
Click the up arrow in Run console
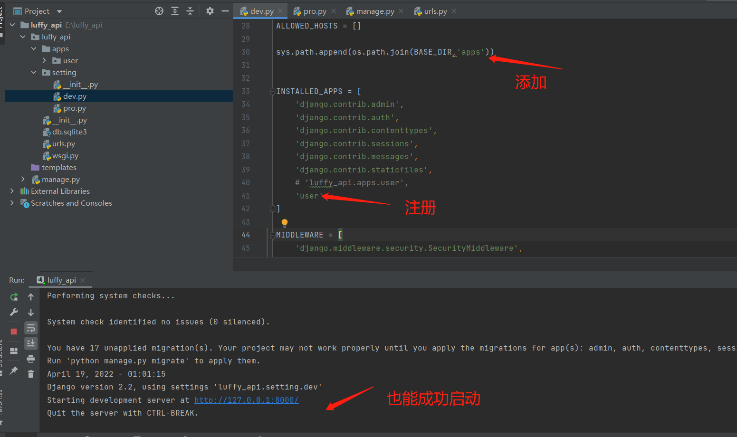coord(31,297)
